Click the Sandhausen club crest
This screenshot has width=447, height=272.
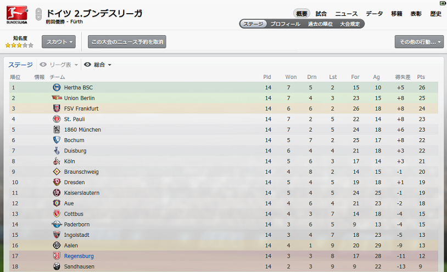57,267
